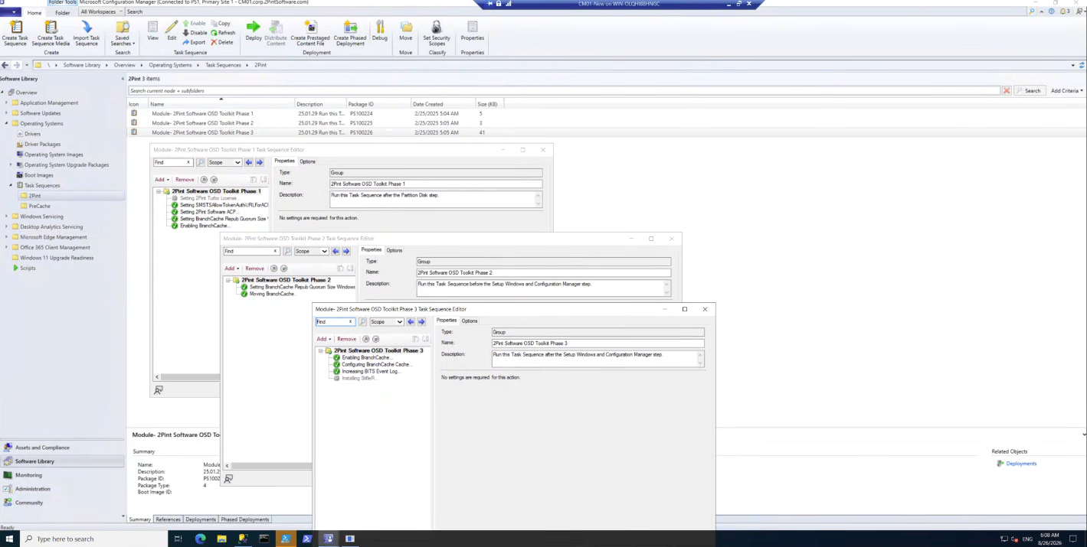Click the Windows Start button
The height and width of the screenshot is (547, 1087).
8,539
